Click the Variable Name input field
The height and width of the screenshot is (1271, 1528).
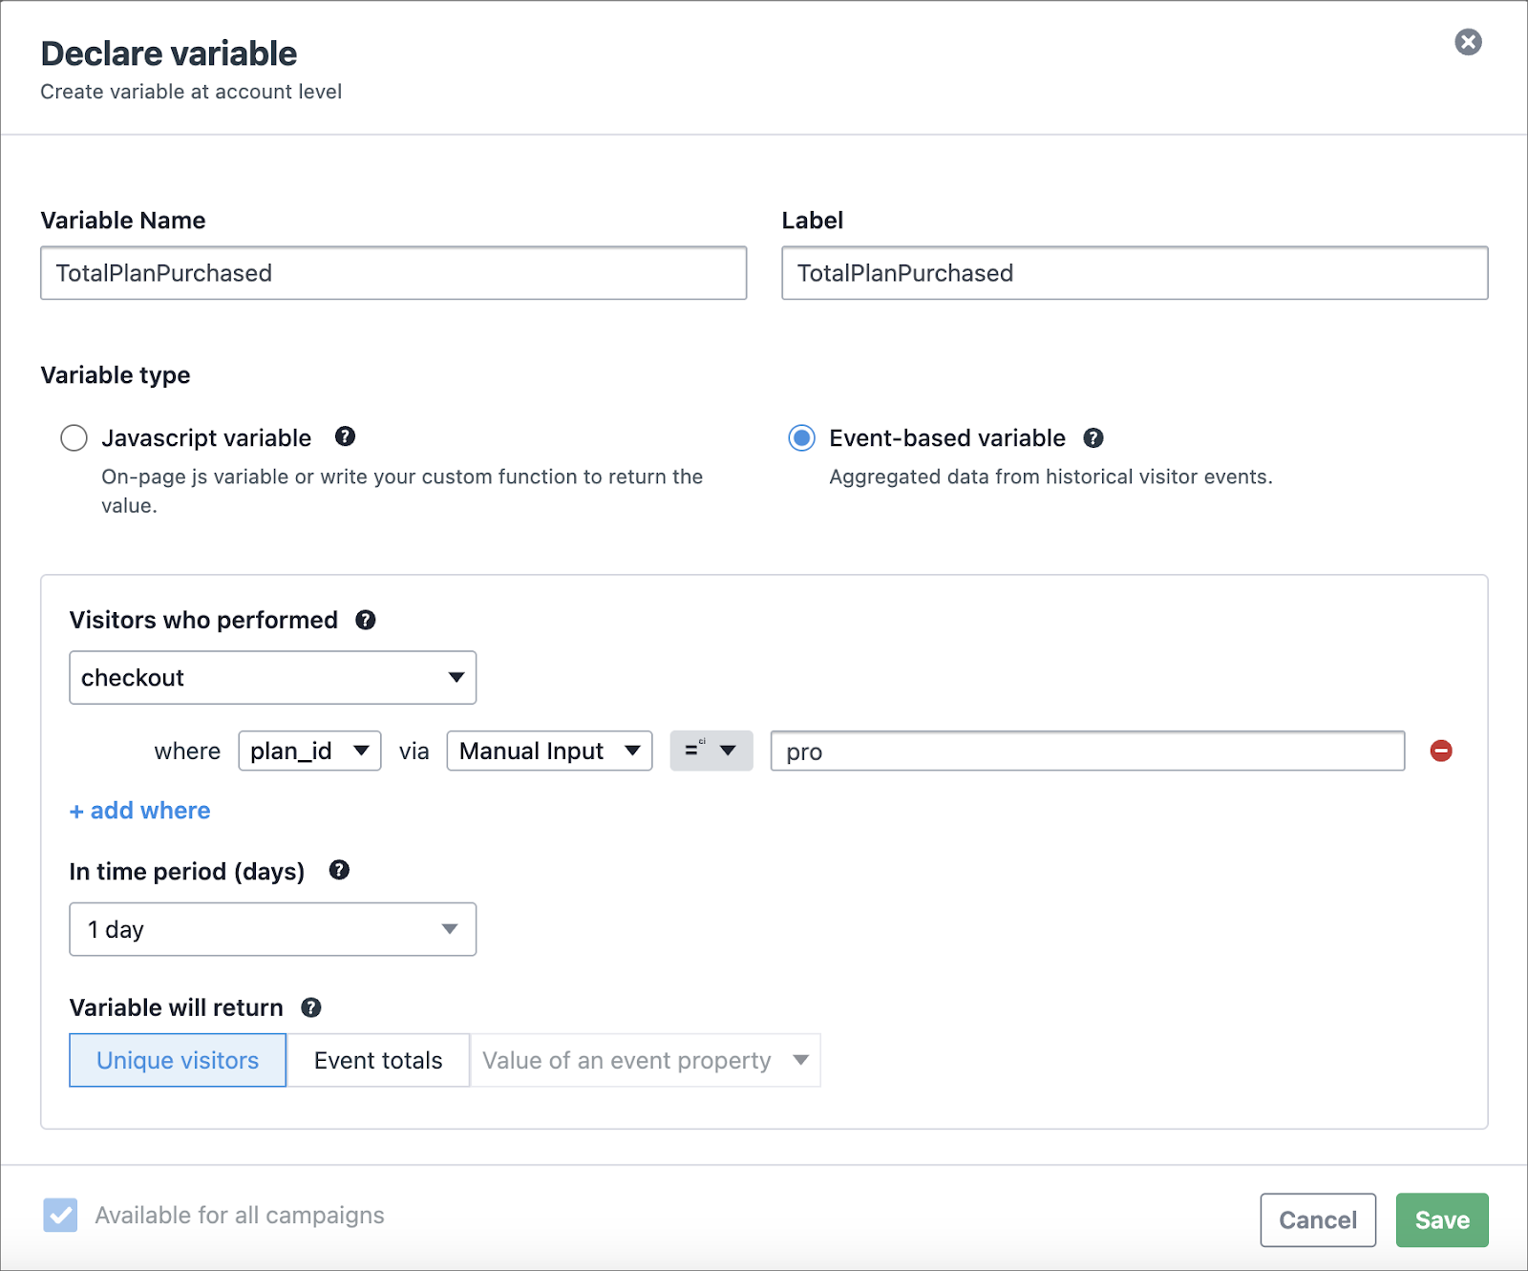(393, 273)
